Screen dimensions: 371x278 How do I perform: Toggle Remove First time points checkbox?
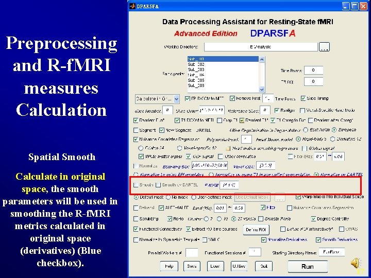pos(232,98)
